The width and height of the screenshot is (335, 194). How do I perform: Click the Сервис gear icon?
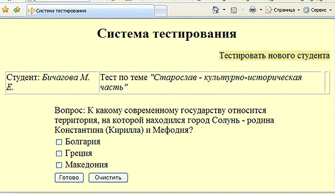click(x=306, y=10)
